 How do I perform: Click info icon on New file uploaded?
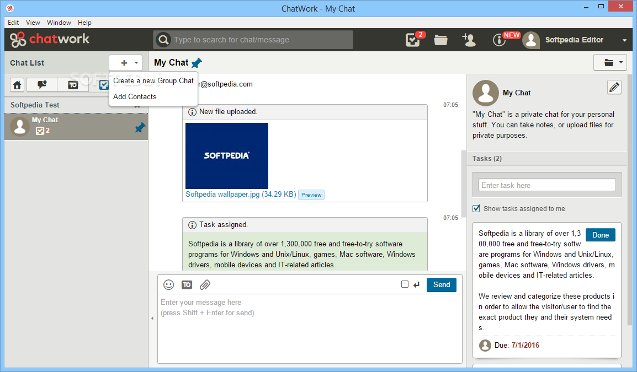pyautogui.click(x=192, y=112)
